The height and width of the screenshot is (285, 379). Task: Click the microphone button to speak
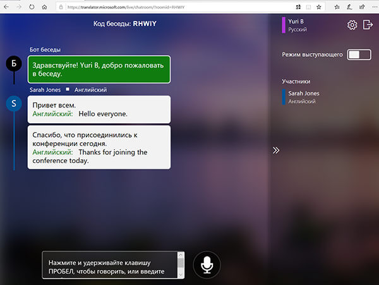[x=207, y=265]
